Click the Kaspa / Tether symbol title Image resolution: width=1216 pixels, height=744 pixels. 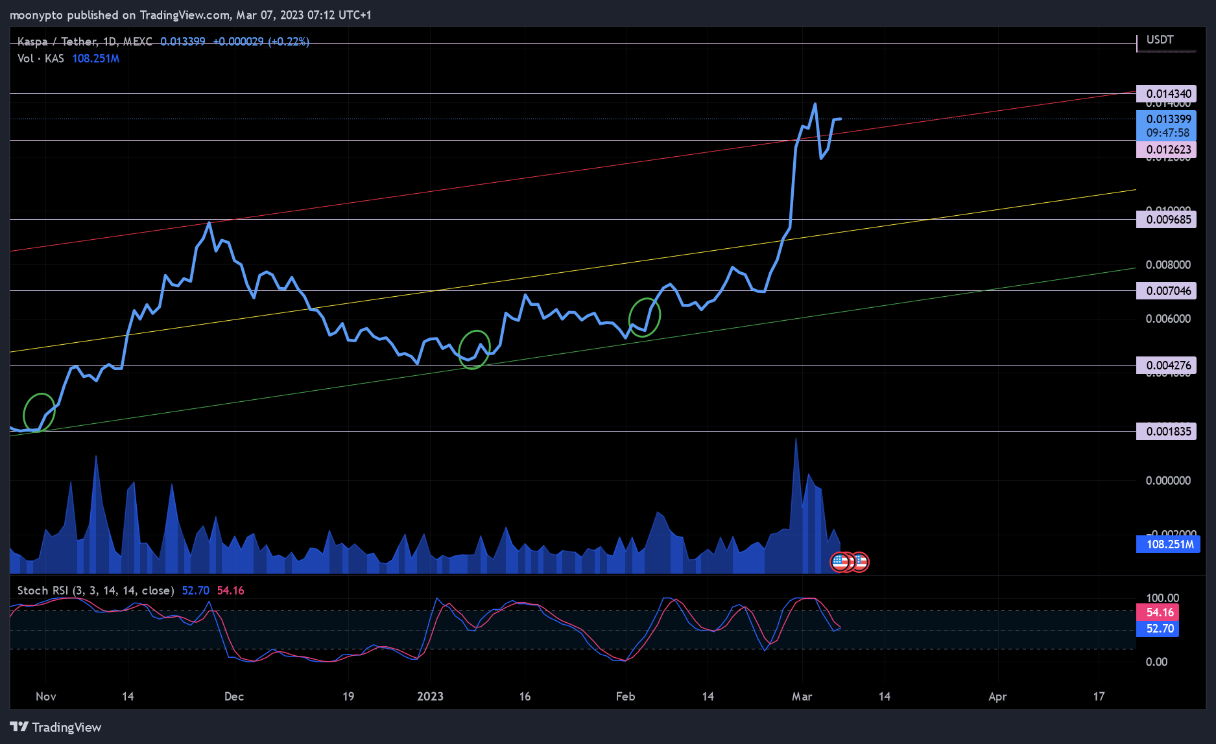85,41
